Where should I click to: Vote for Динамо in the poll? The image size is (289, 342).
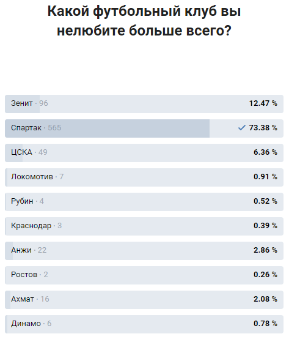(144, 324)
